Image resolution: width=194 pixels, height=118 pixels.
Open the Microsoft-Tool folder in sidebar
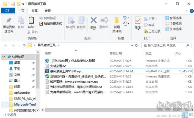25,104
